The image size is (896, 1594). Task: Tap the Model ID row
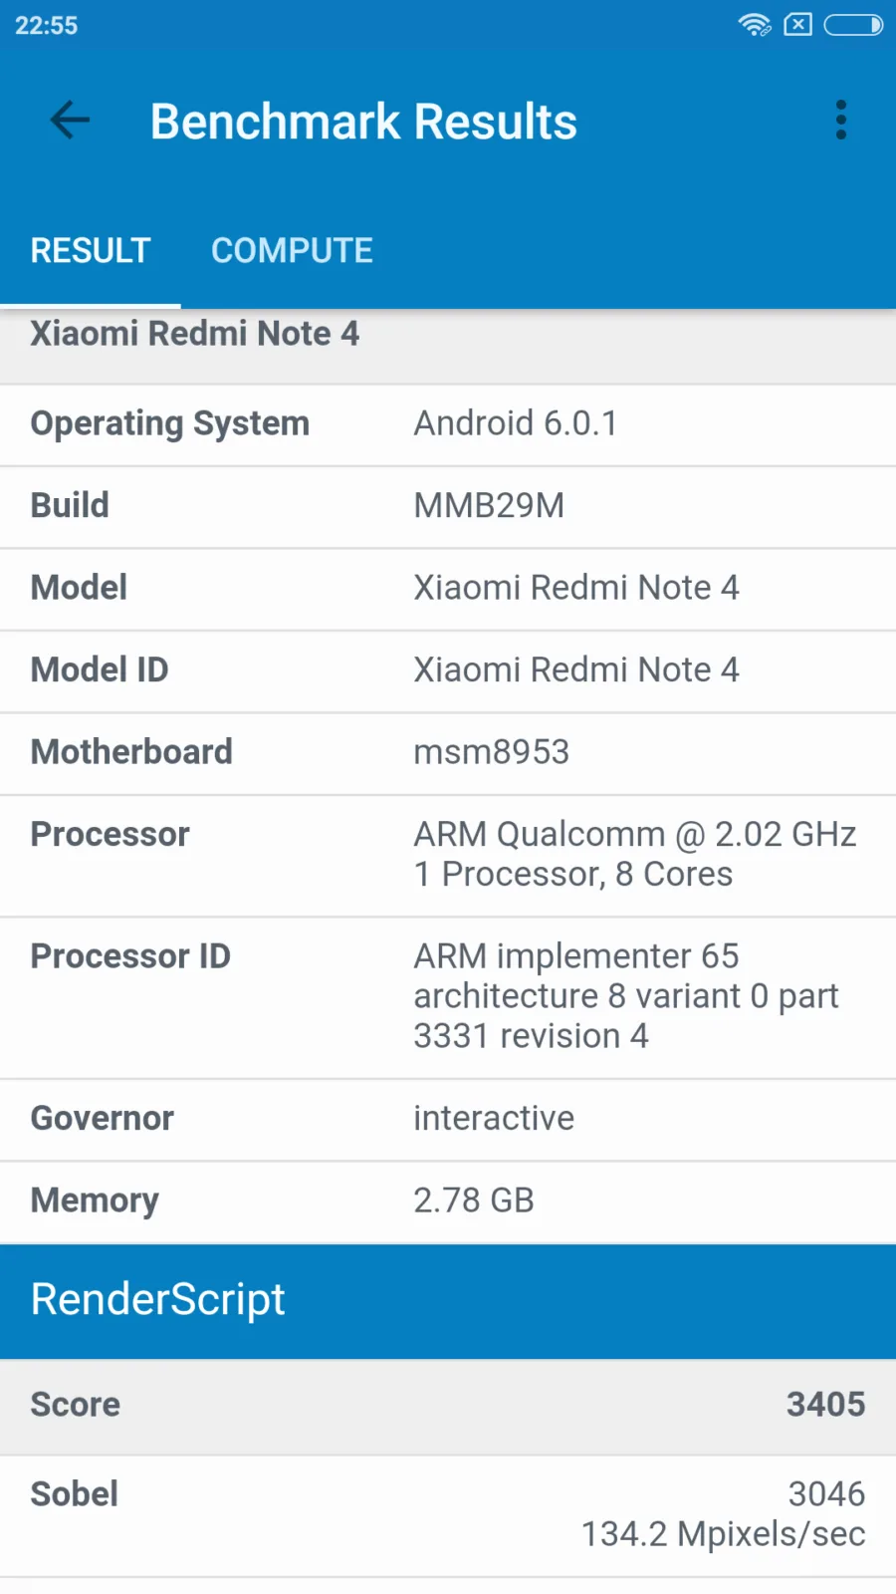[448, 671]
